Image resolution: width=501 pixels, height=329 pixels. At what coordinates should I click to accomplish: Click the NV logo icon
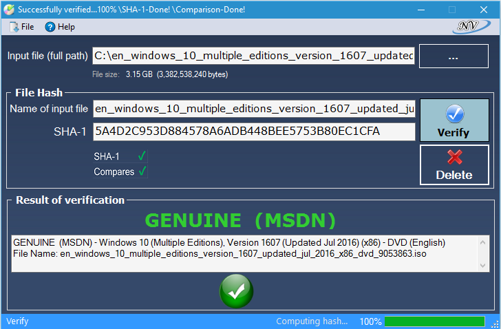471,27
